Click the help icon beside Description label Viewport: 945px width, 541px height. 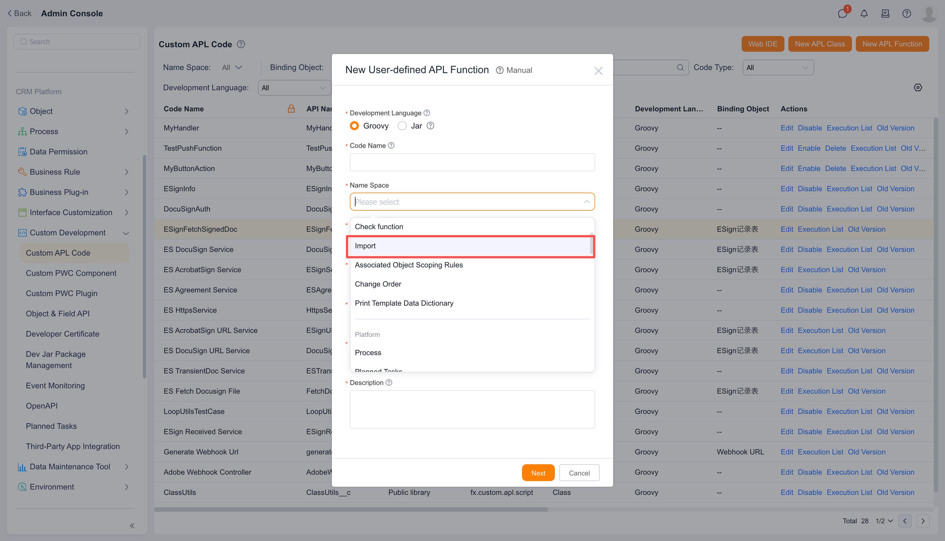(389, 382)
